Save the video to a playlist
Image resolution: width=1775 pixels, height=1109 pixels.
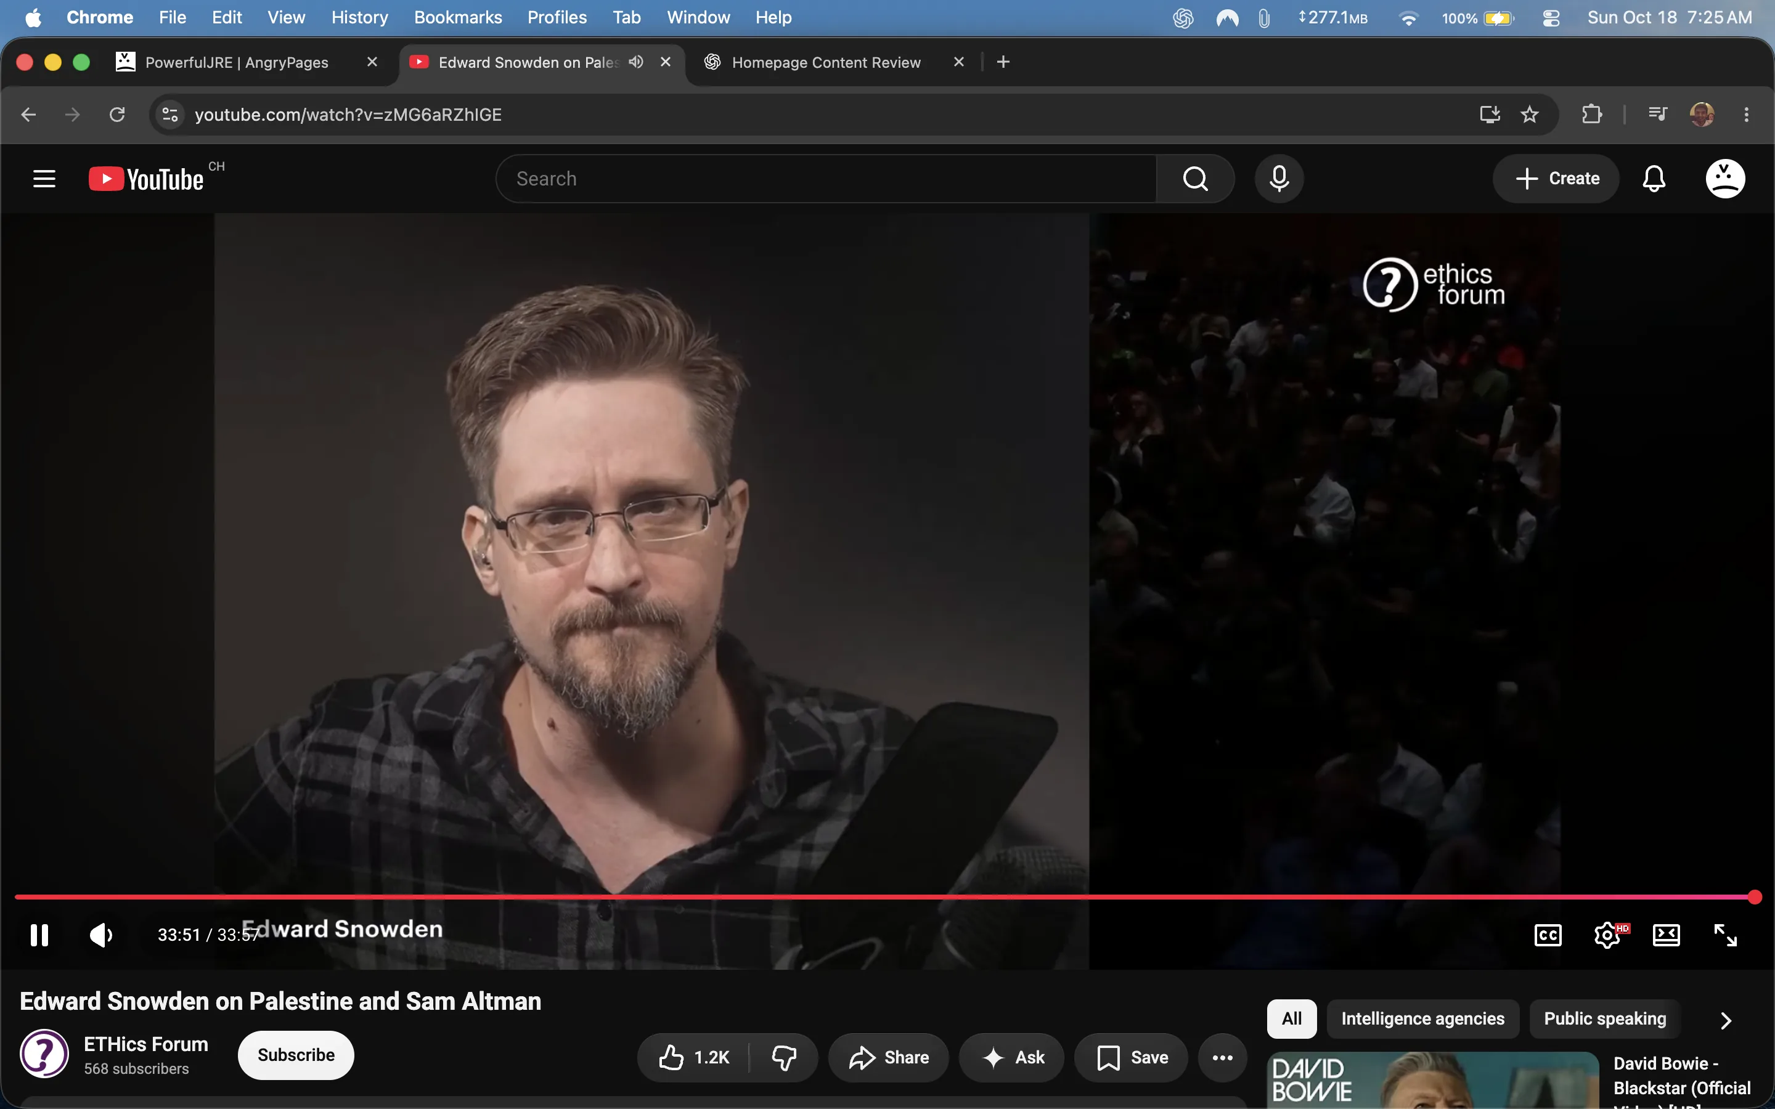tap(1130, 1057)
